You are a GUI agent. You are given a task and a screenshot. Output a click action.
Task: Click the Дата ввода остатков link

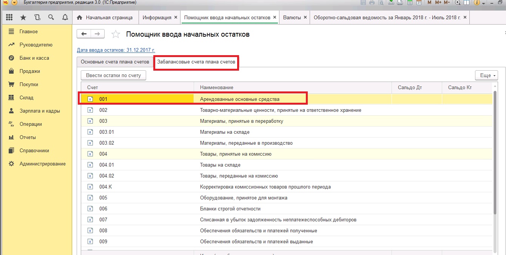pyautogui.click(x=116, y=50)
